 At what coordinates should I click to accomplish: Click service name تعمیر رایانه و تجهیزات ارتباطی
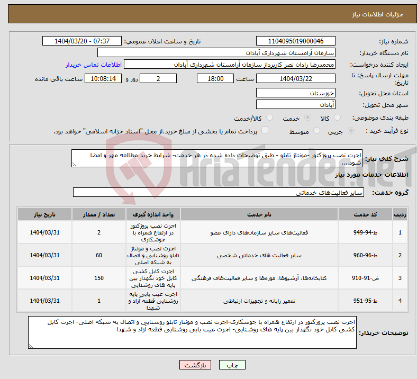(x=259, y=301)
